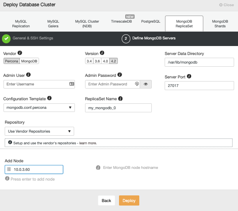238x211 pixels.
Task: Click the Deploy button
Action: (x=129, y=200)
